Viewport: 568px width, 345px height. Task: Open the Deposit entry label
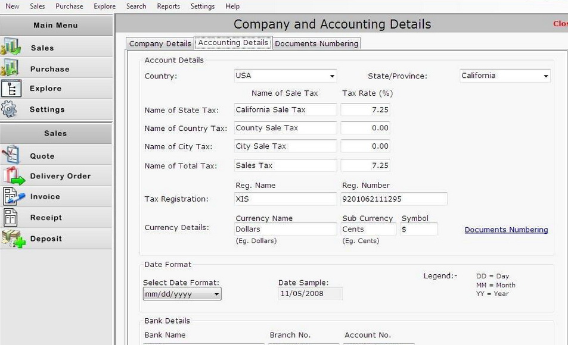tap(46, 239)
